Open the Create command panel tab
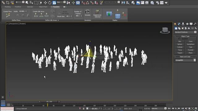This screenshot has height=111, width=198. 175,24
